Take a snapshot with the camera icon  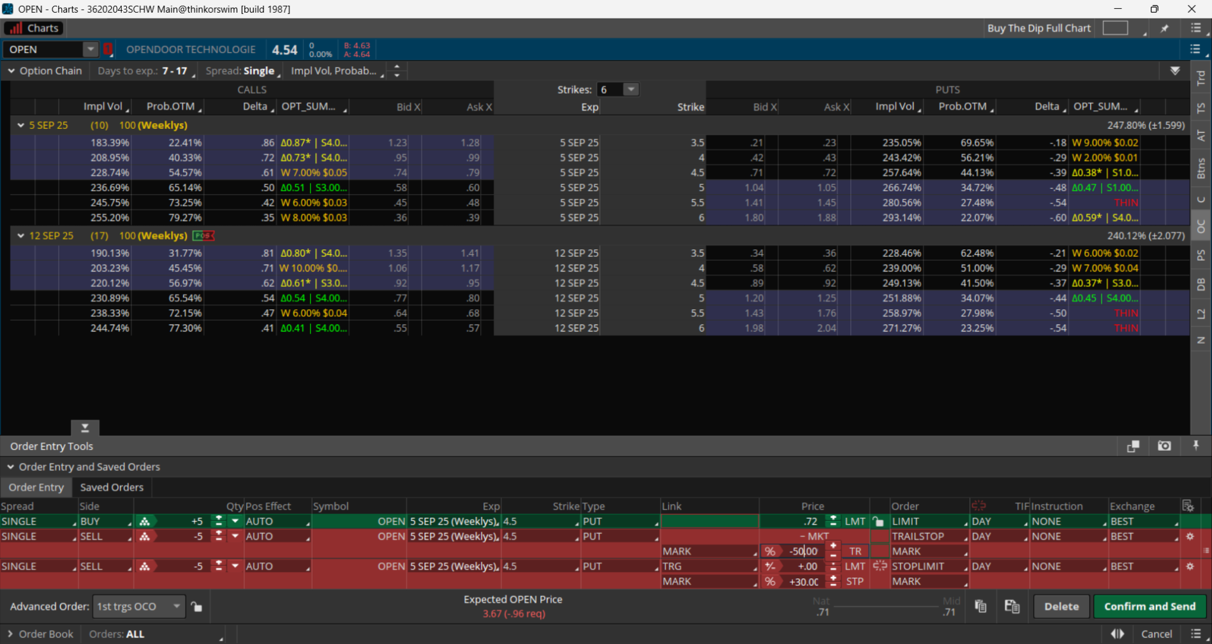1164,446
